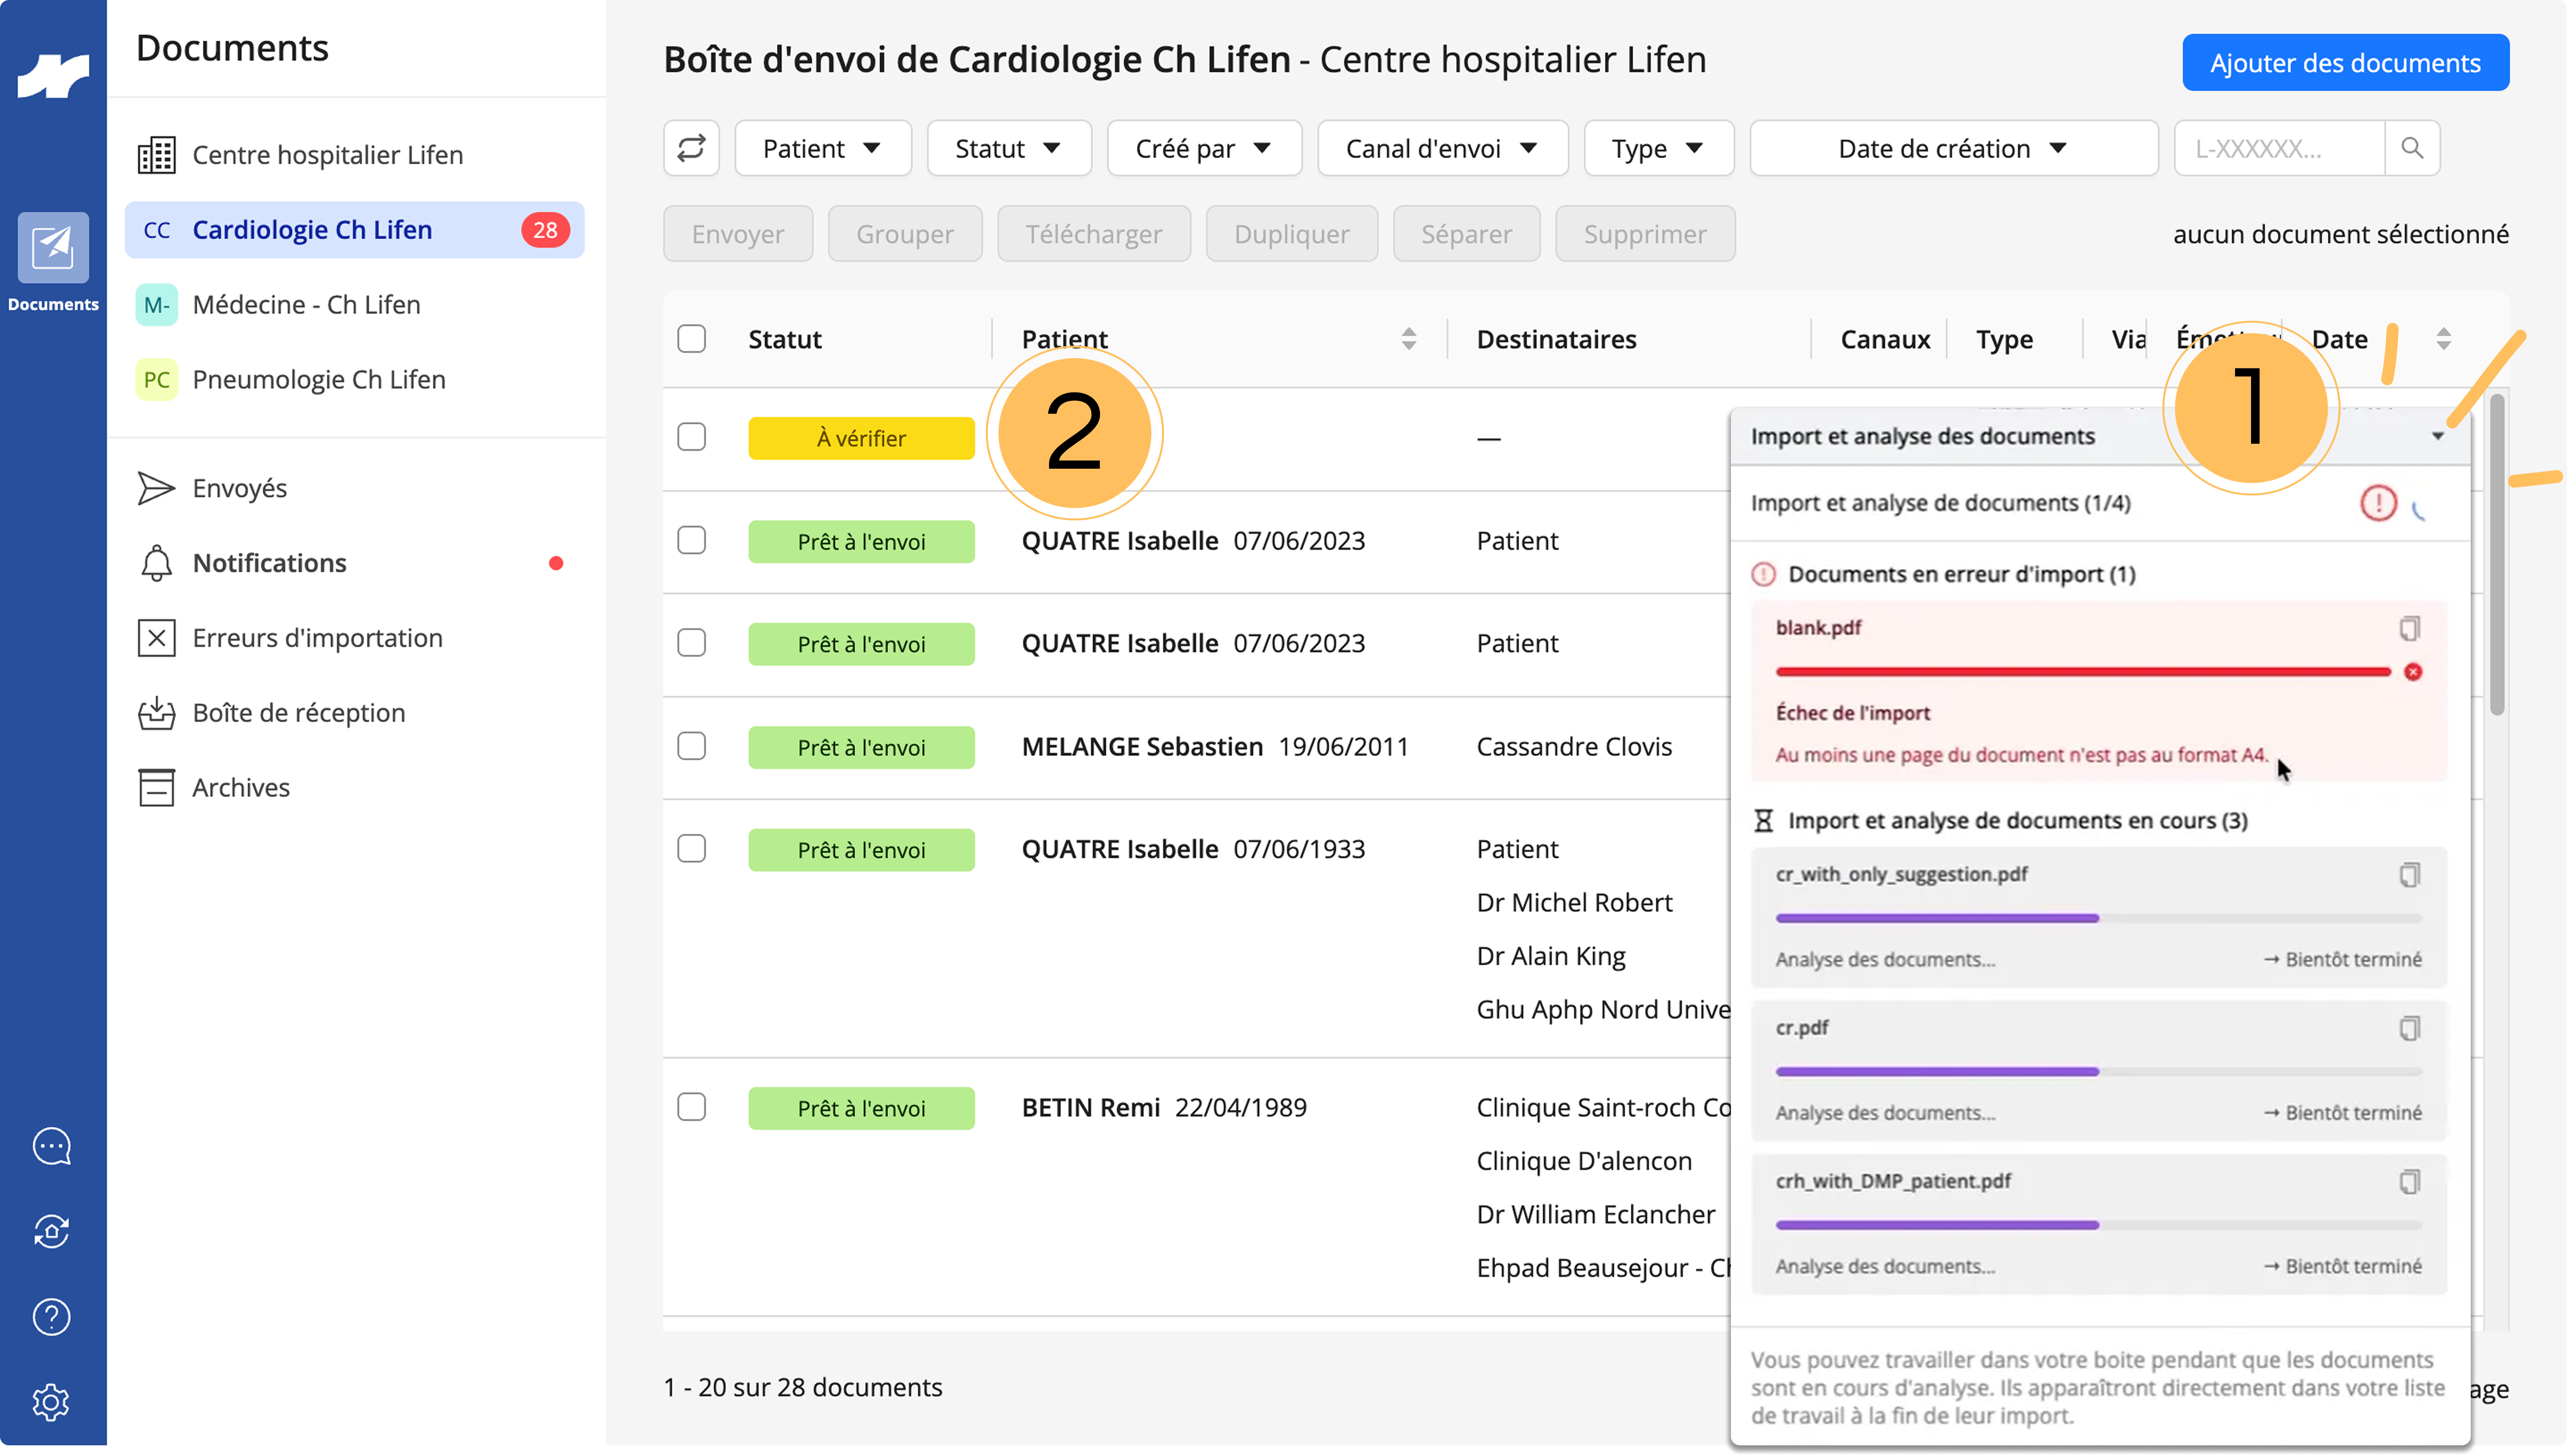Open the chat support icon in sidebar
Viewport: 2567px width, 1456px height.
(52, 1146)
